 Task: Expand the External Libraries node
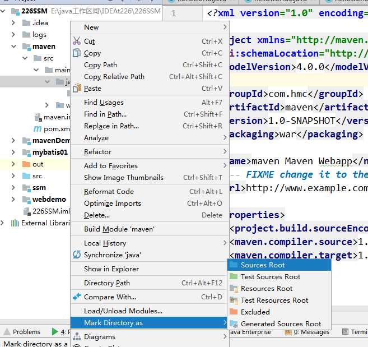[3, 223]
